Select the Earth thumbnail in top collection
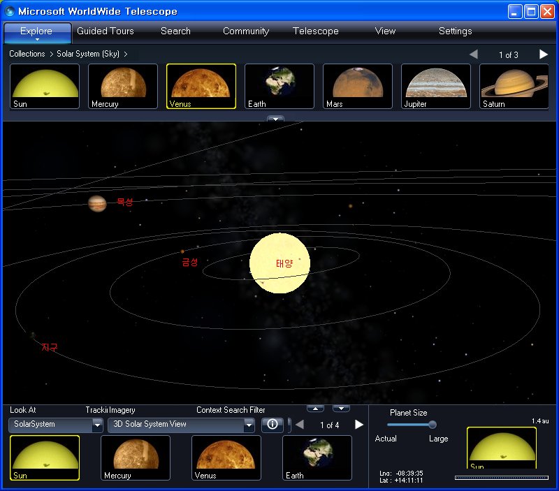The image size is (559, 491). (x=279, y=86)
